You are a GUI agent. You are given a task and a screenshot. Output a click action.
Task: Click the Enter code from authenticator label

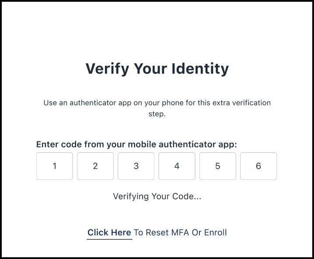[x=136, y=144]
